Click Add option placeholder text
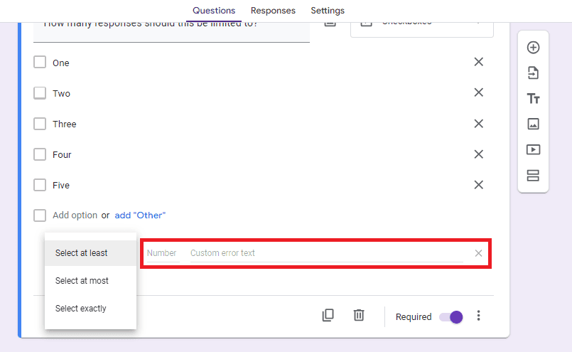The height and width of the screenshot is (352, 572). pyautogui.click(x=75, y=215)
